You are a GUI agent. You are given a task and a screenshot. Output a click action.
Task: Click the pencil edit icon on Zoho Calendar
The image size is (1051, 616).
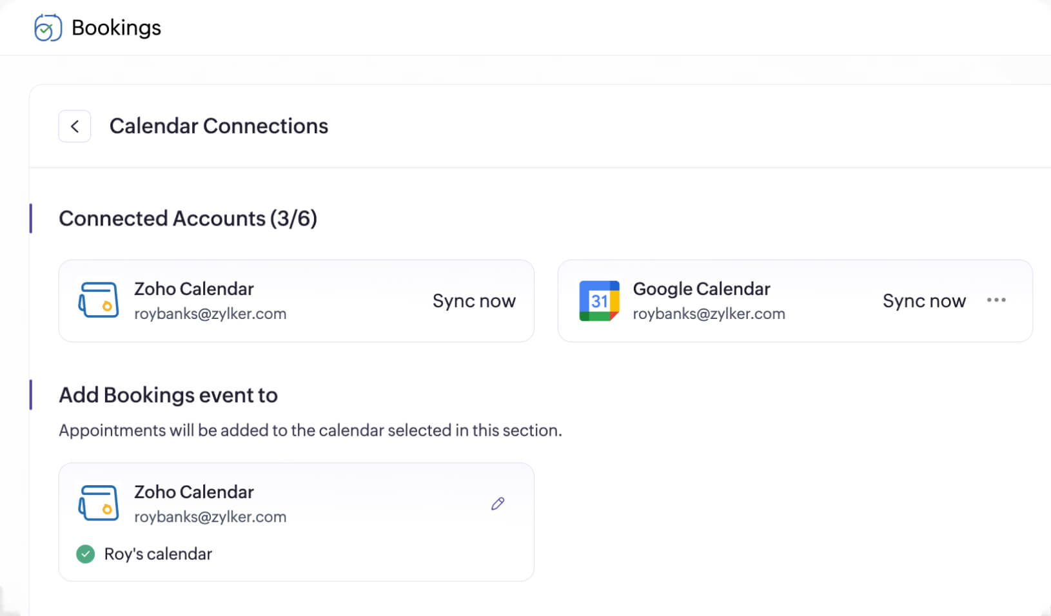(x=498, y=504)
